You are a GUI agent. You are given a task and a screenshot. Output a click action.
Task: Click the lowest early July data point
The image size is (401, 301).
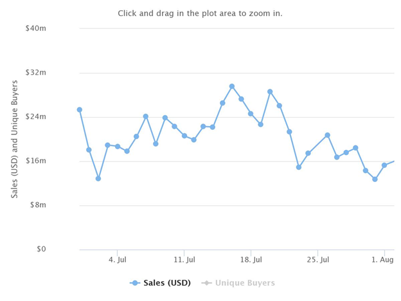pyautogui.click(x=98, y=179)
